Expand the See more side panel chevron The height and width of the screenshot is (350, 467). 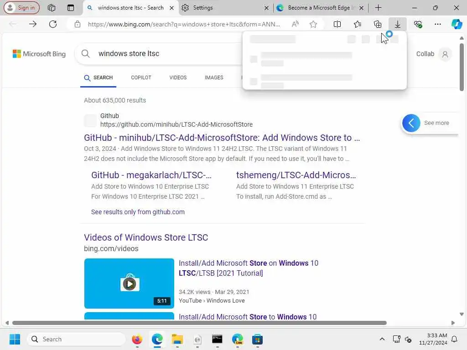point(411,123)
